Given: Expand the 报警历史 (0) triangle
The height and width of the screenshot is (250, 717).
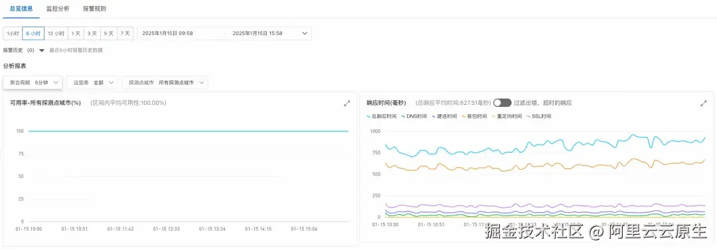Looking at the screenshot, I should (42, 50).
